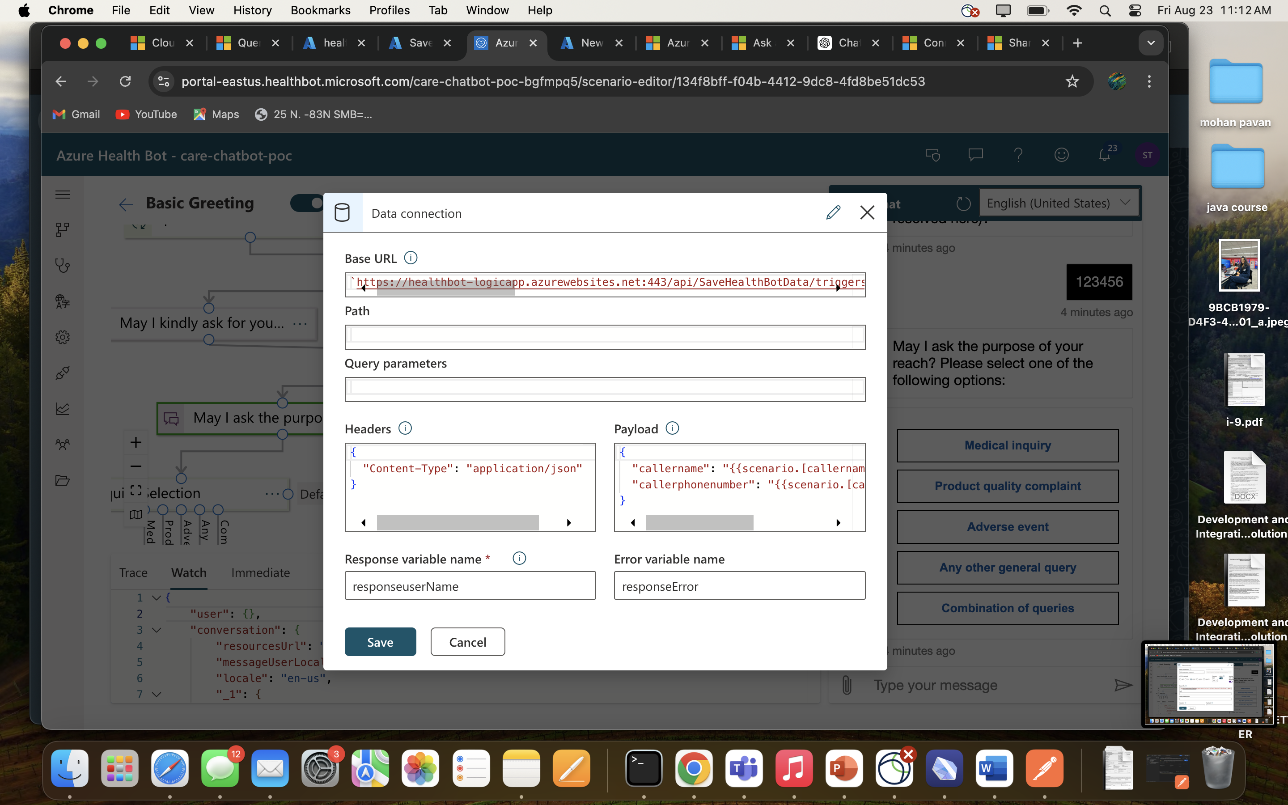1288x805 pixels.
Task: Bookmark this page with the star icon
Action: (x=1072, y=81)
